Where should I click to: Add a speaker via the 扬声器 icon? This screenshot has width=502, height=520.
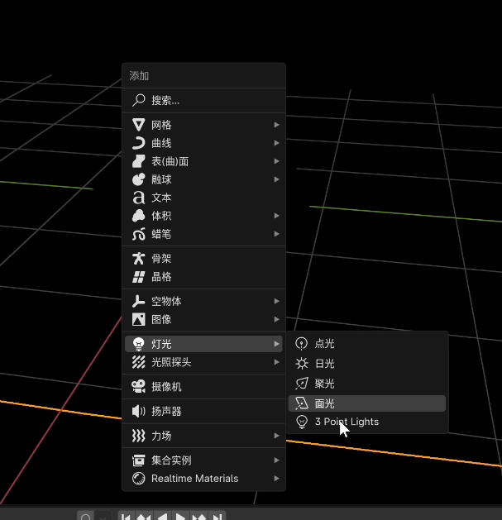tap(139, 411)
